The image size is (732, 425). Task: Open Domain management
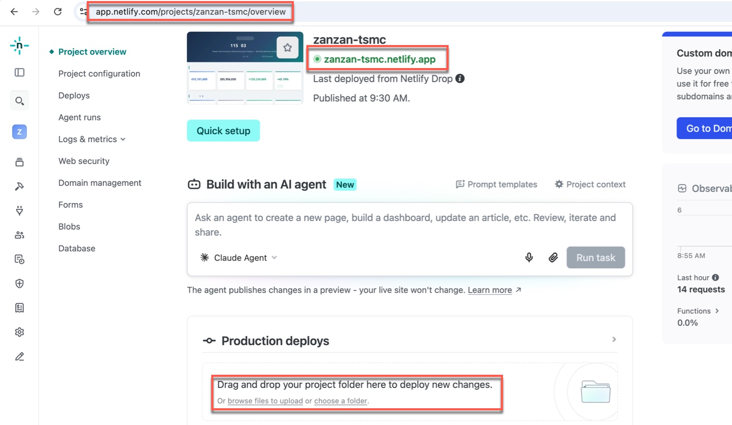[100, 183]
